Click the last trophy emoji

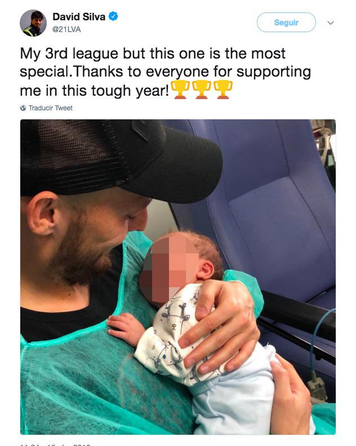click(x=223, y=90)
